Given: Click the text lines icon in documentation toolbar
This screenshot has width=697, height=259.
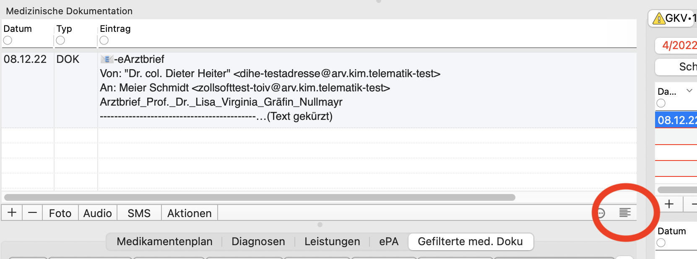Looking at the screenshot, I should pos(625,213).
